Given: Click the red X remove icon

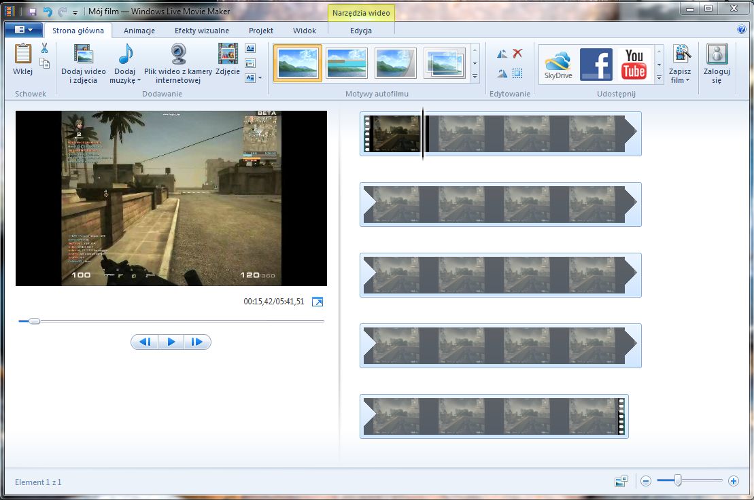Looking at the screenshot, I should [517, 53].
